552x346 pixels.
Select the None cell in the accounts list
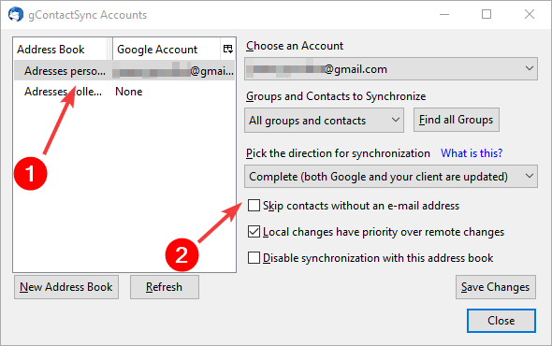tap(129, 92)
